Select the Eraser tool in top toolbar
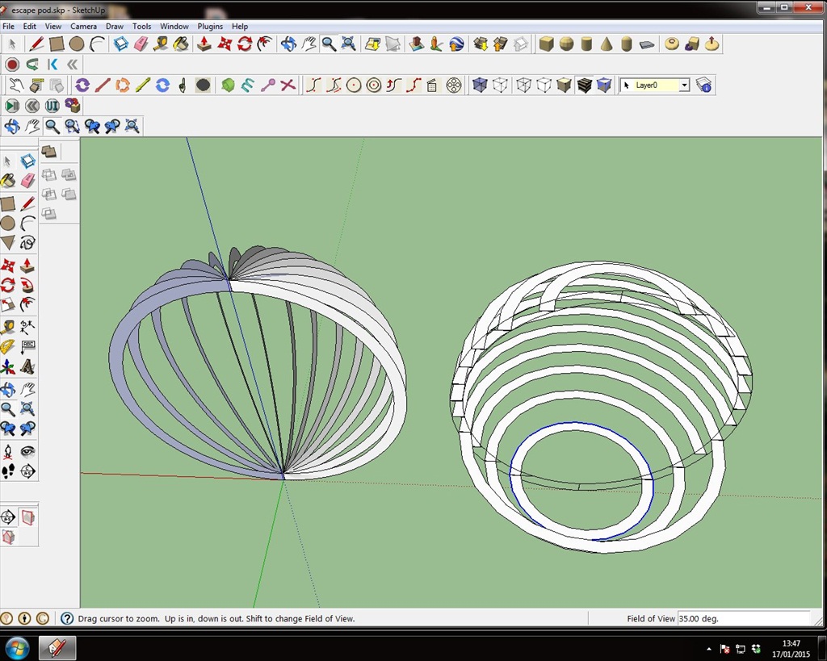The image size is (827, 661). tap(141, 44)
